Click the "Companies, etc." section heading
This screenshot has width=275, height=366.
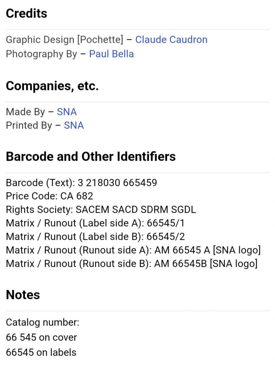(x=52, y=86)
